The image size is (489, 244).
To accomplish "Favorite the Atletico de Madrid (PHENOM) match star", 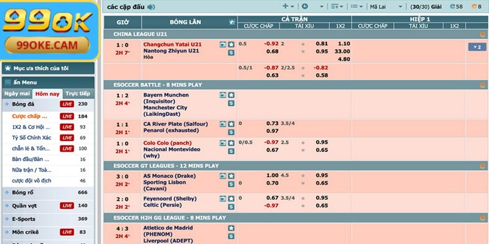I will [231, 228].
